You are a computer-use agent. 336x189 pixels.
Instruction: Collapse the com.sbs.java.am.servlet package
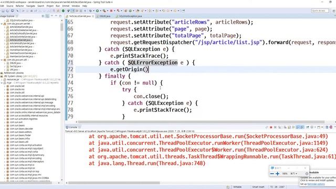pos(2,24)
